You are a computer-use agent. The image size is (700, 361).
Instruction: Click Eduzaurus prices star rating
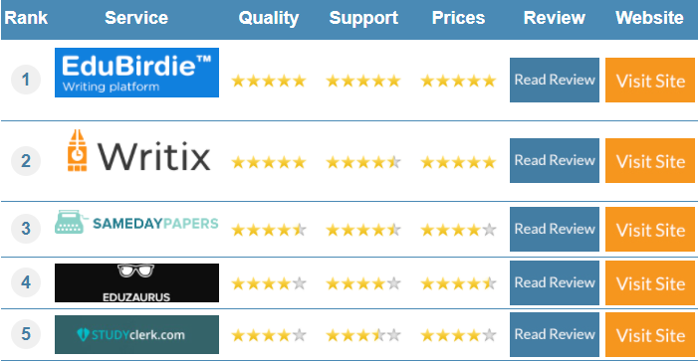point(458,283)
